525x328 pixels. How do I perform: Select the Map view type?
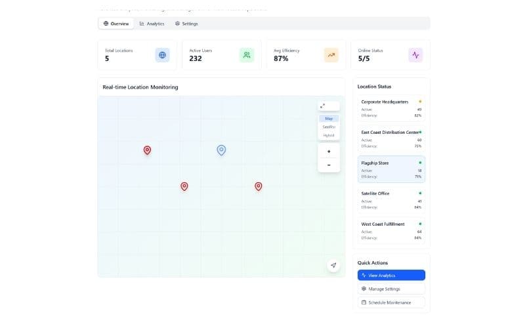pyautogui.click(x=329, y=119)
